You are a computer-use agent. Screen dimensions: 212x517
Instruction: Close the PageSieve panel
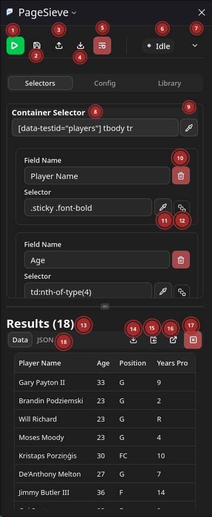click(x=201, y=12)
